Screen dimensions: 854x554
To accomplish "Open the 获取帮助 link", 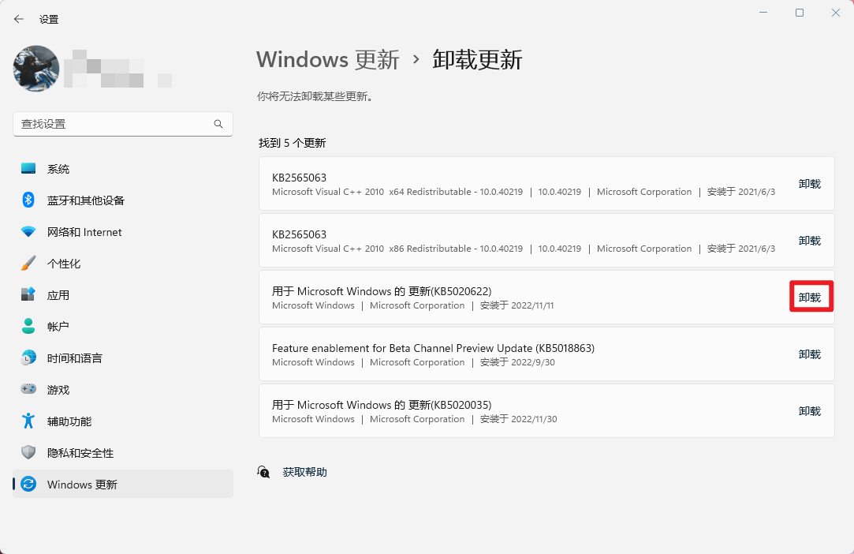I will click(x=304, y=471).
